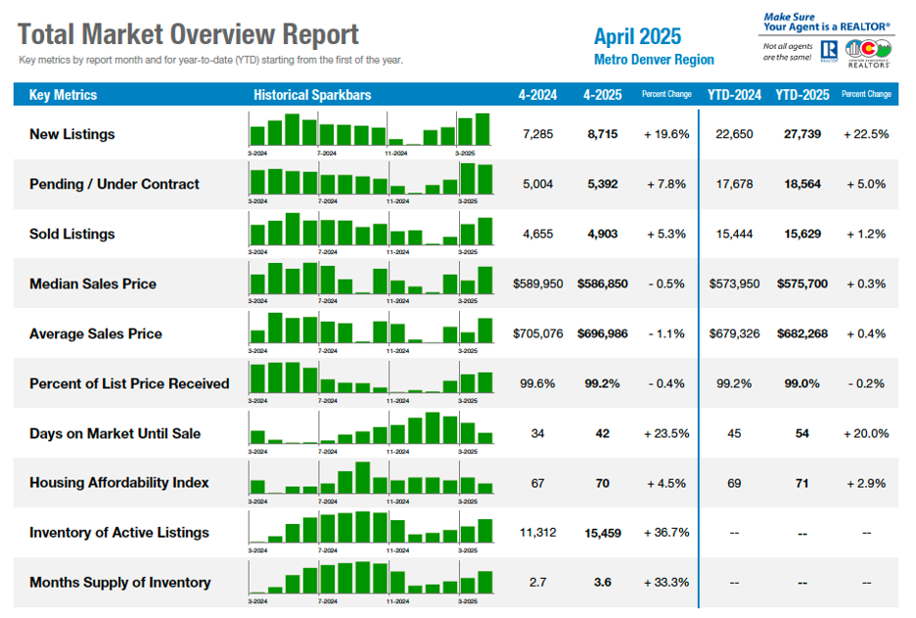Click the Pending / Under Contract row label

click(x=114, y=184)
